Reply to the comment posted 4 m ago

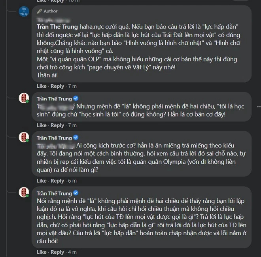(57, 252)
